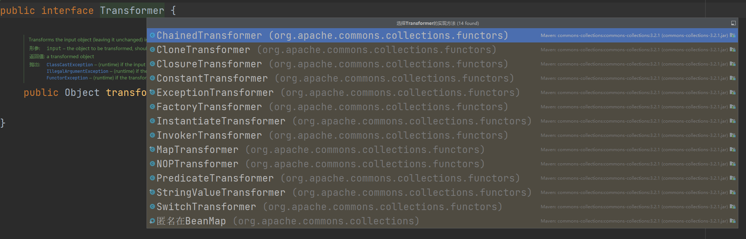The image size is (746, 239).
Task: Navigate to InstantiateTransformer implementation
Action: [x=221, y=121]
